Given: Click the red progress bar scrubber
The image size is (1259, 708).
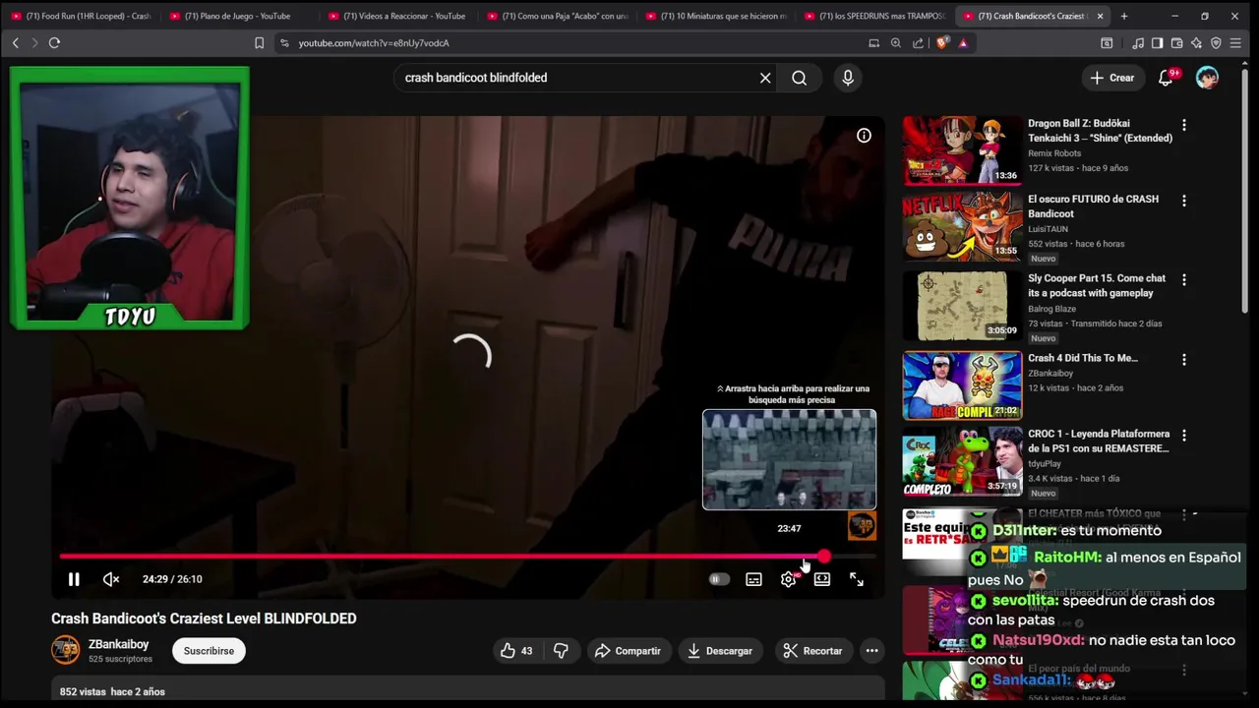Looking at the screenshot, I should 823,557.
